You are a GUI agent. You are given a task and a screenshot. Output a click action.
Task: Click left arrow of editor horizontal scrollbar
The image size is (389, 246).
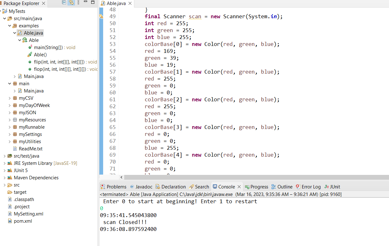pos(122,177)
